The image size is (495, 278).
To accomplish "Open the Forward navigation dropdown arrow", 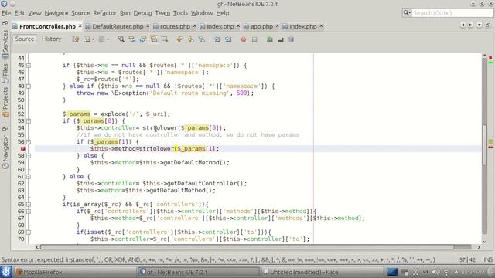I will pos(108,39).
